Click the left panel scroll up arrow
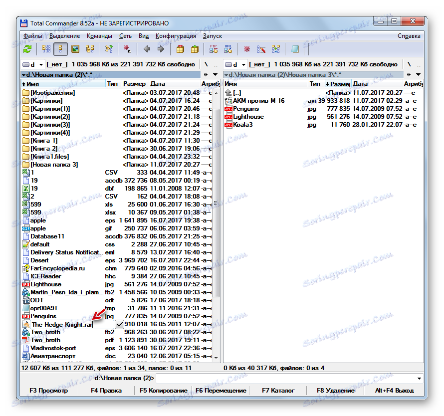 216,93
